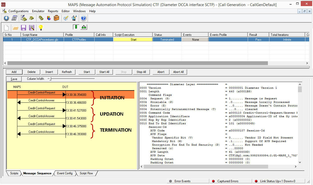313x185 pixels.
Task: Click the script list scroll right arrow
Action: click(307, 63)
